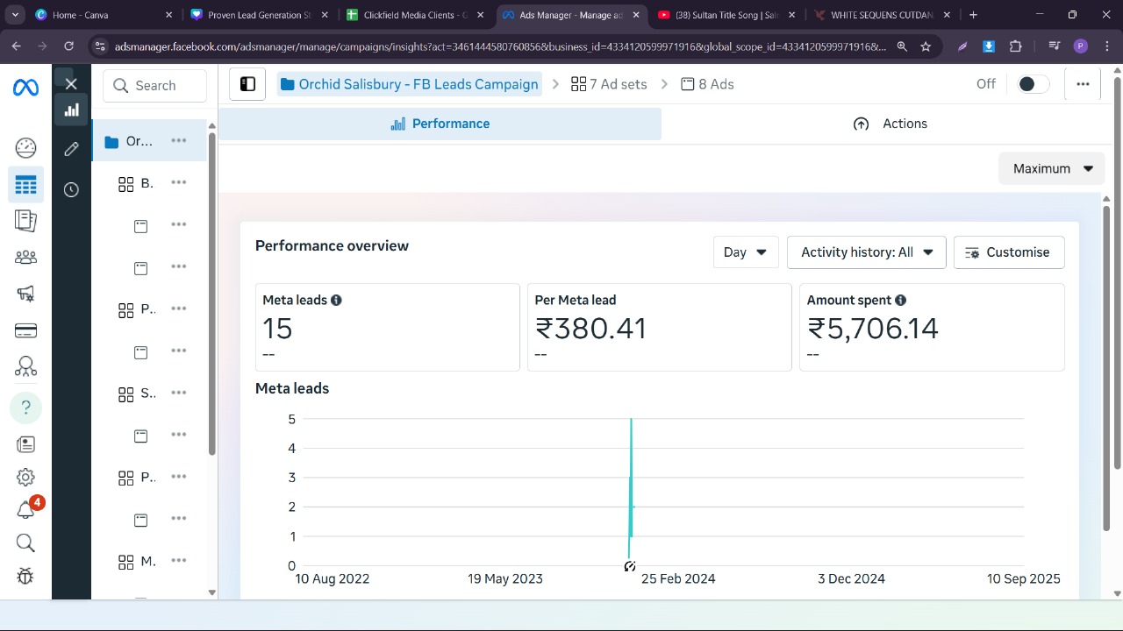The height and width of the screenshot is (631, 1123).
Task: Click the Meta leads metric card
Action: [x=387, y=327]
